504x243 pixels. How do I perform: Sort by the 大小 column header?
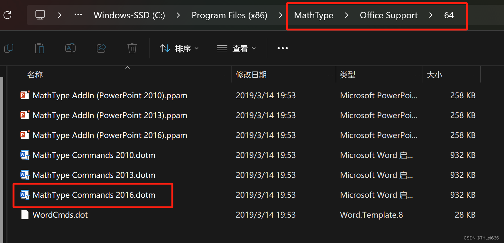coord(434,75)
